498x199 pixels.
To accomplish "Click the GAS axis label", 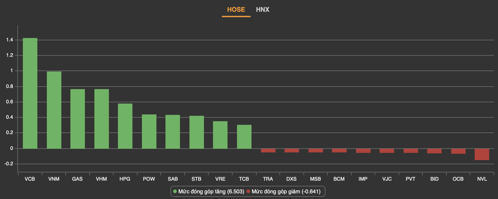I will (x=78, y=179).
